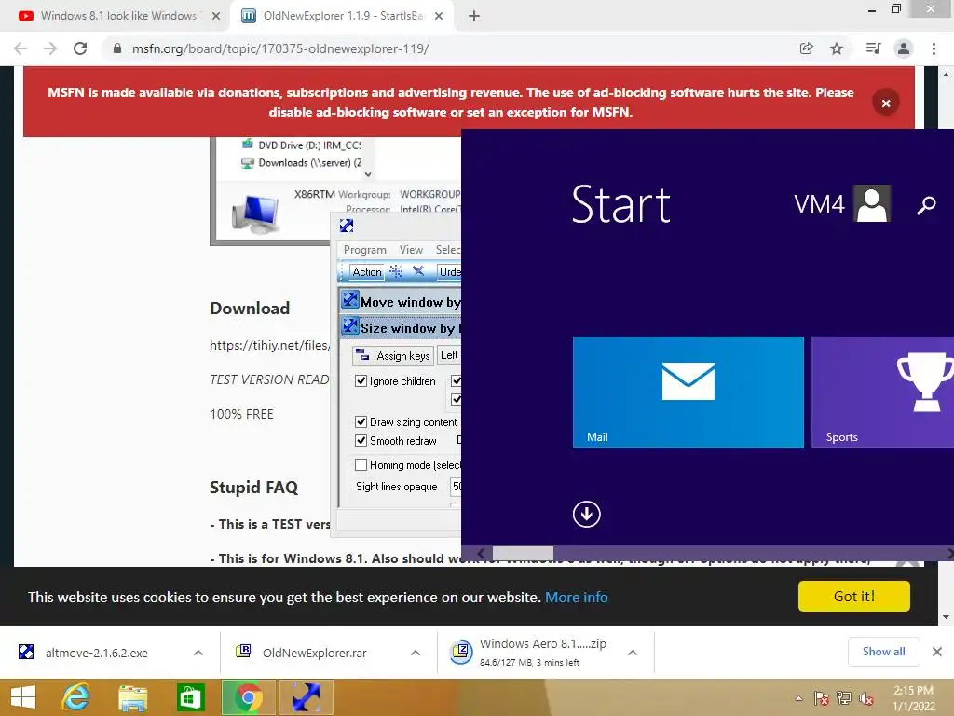954x716 pixels.
Task: Click the muted volume tray icon
Action: pos(865,698)
